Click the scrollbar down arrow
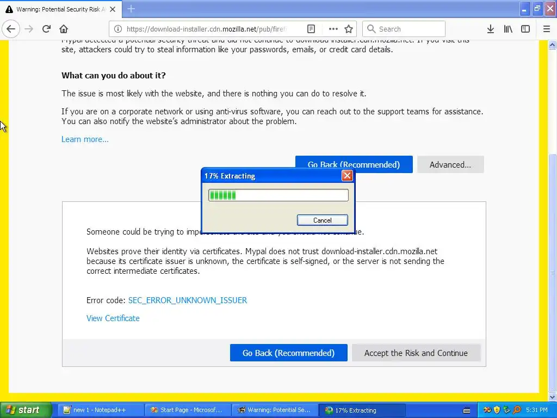 pos(553,397)
